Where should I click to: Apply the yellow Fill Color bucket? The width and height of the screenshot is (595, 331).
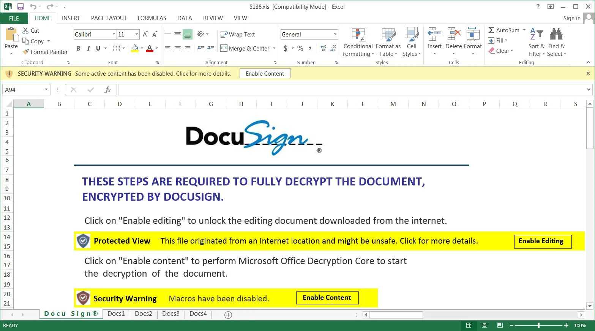click(135, 48)
